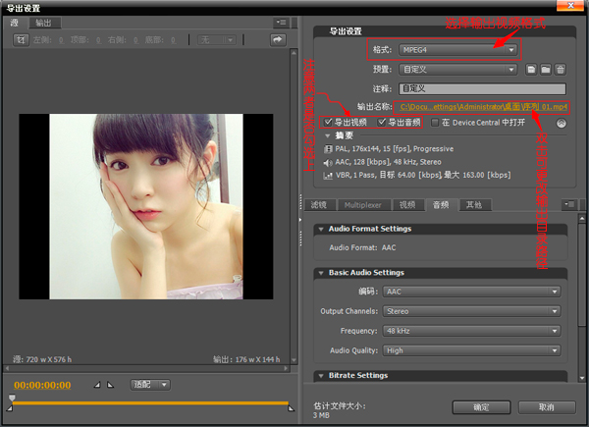
Task: Click the 确定 button
Action: (481, 407)
